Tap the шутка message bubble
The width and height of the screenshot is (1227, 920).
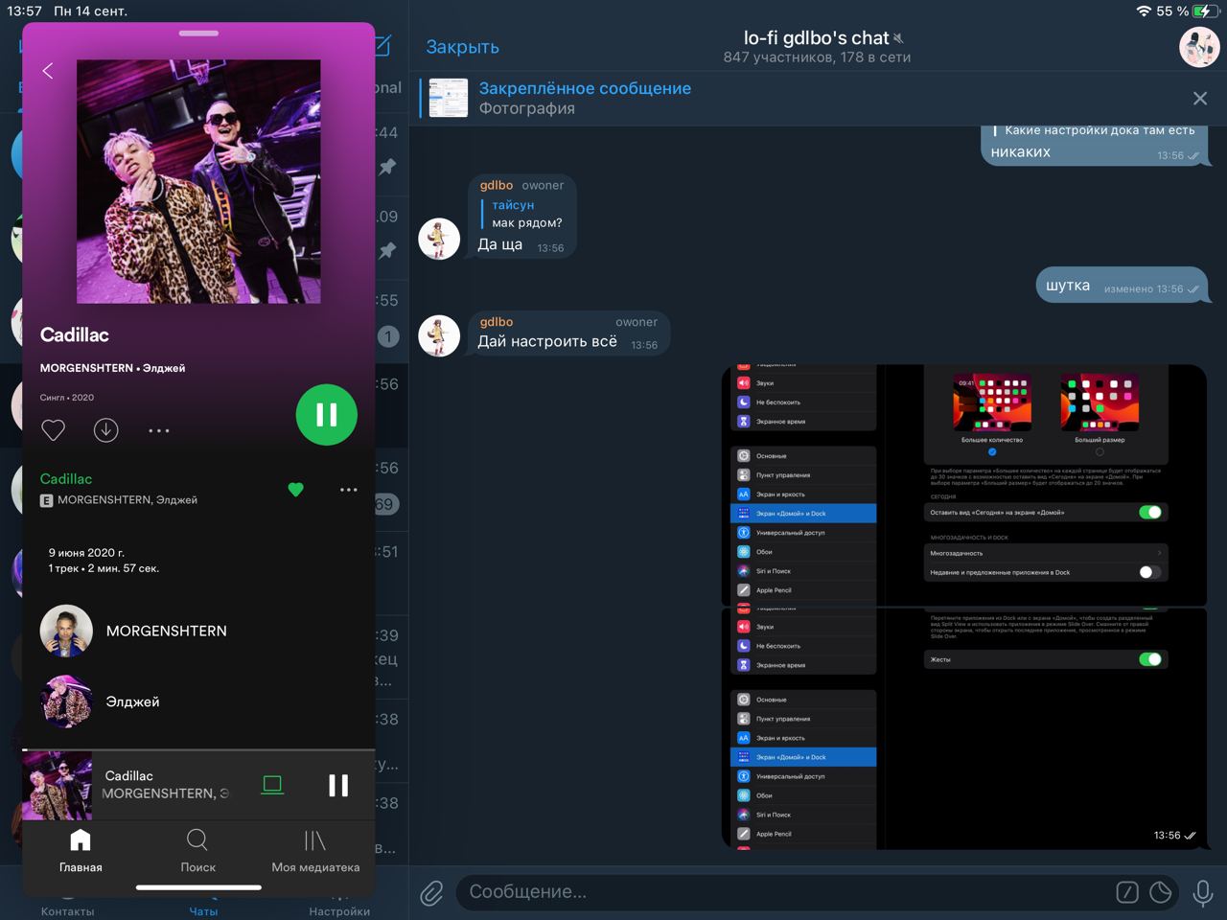pyautogui.click(x=1122, y=286)
